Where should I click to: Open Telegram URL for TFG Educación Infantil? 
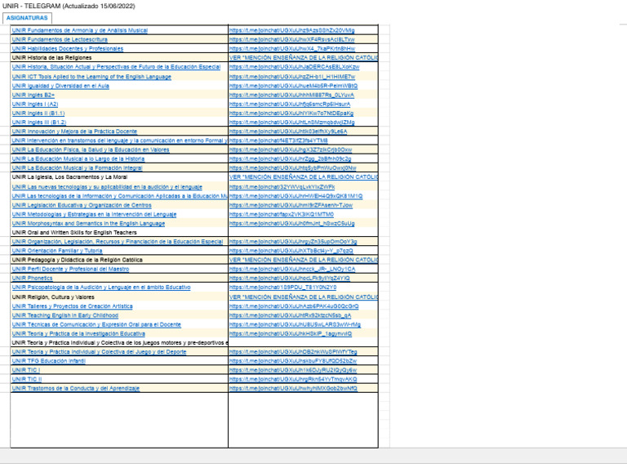(293, 361)
